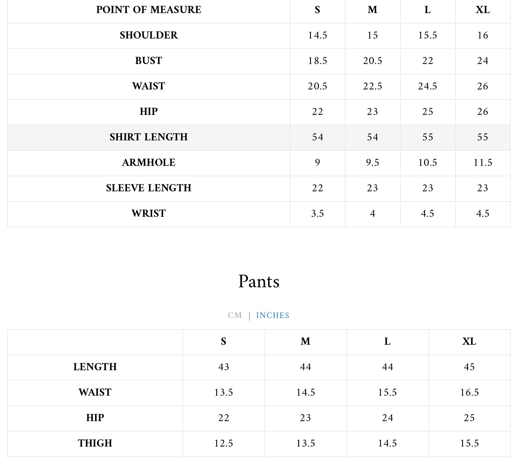Click the BUST row label

coord(149,61)
